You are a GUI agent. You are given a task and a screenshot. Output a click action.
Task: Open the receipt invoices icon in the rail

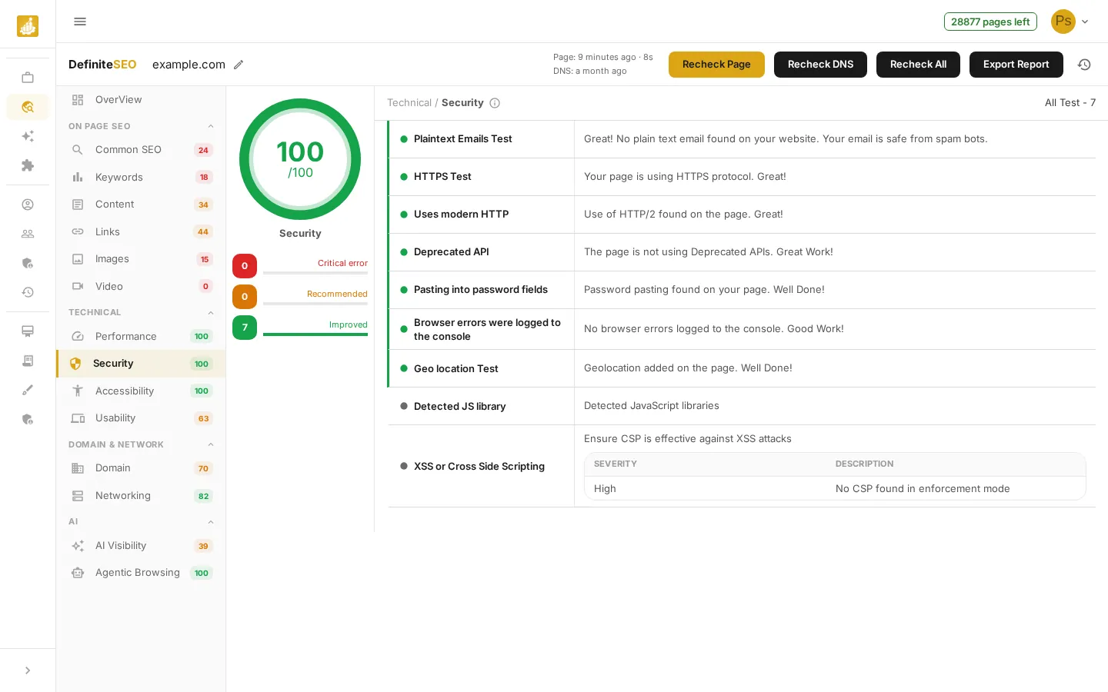click(x=28, y=361)
